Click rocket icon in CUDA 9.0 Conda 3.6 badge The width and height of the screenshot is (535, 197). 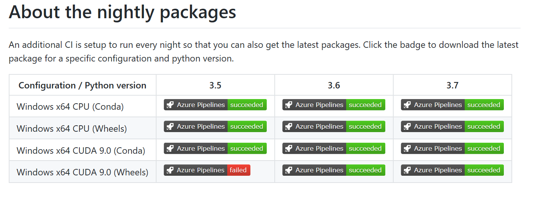(289, 148)
